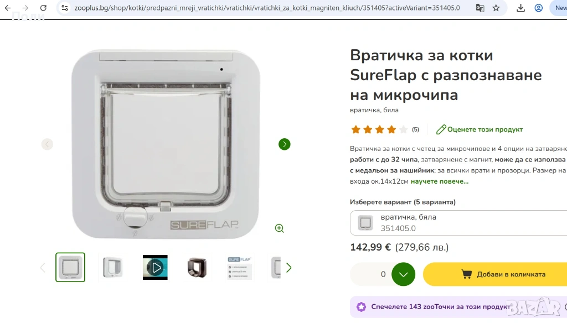567x323 pixels.
Task: Show next product image with green arrow
Action: pos(284,144)
